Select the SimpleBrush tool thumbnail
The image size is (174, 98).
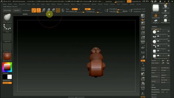pyautogui.click(x=156, y=16)
